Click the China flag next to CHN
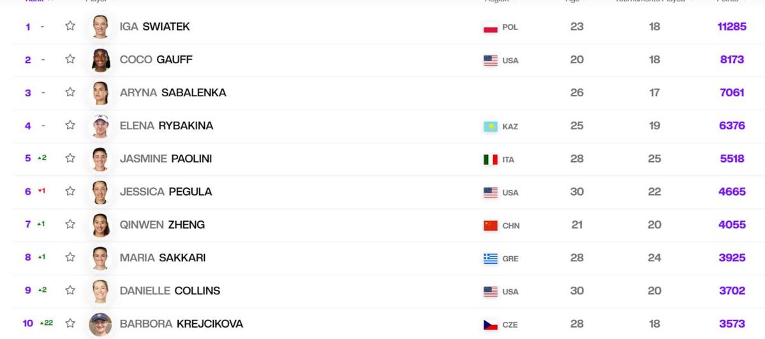The width and height of the screenshot is (765, 339). point(491,226)
